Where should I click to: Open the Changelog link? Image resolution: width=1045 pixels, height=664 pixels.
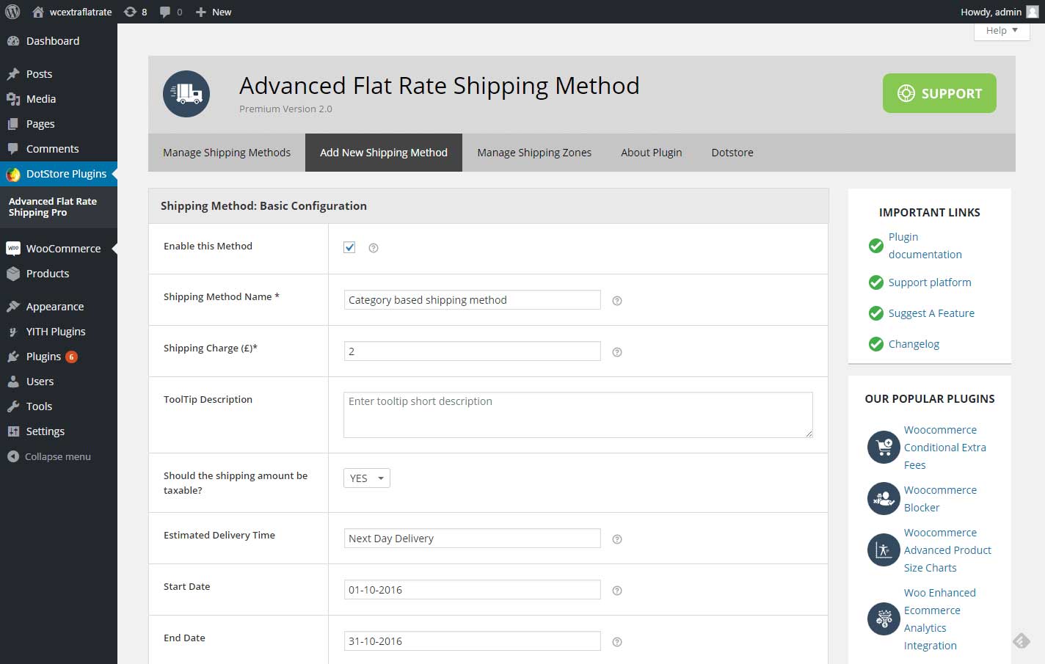click(x=914, y=344)
